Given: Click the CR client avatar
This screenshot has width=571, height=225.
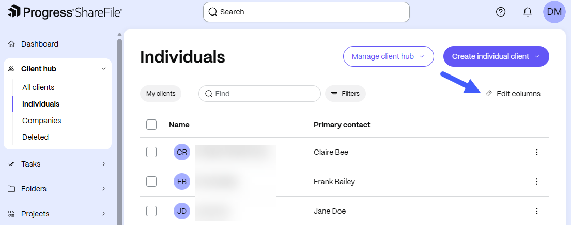Looking at the screenshot, I should click(x=182, y=152).
